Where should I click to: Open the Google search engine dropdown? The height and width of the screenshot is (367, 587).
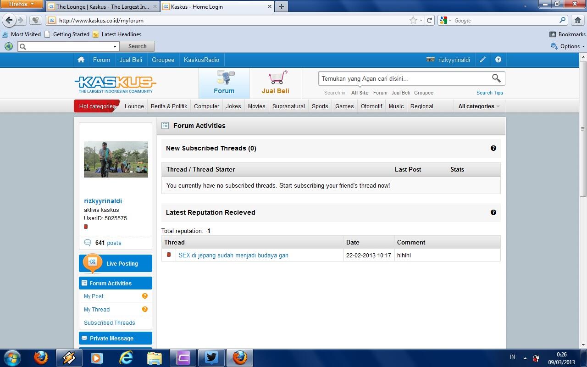[x=445, y=20]
